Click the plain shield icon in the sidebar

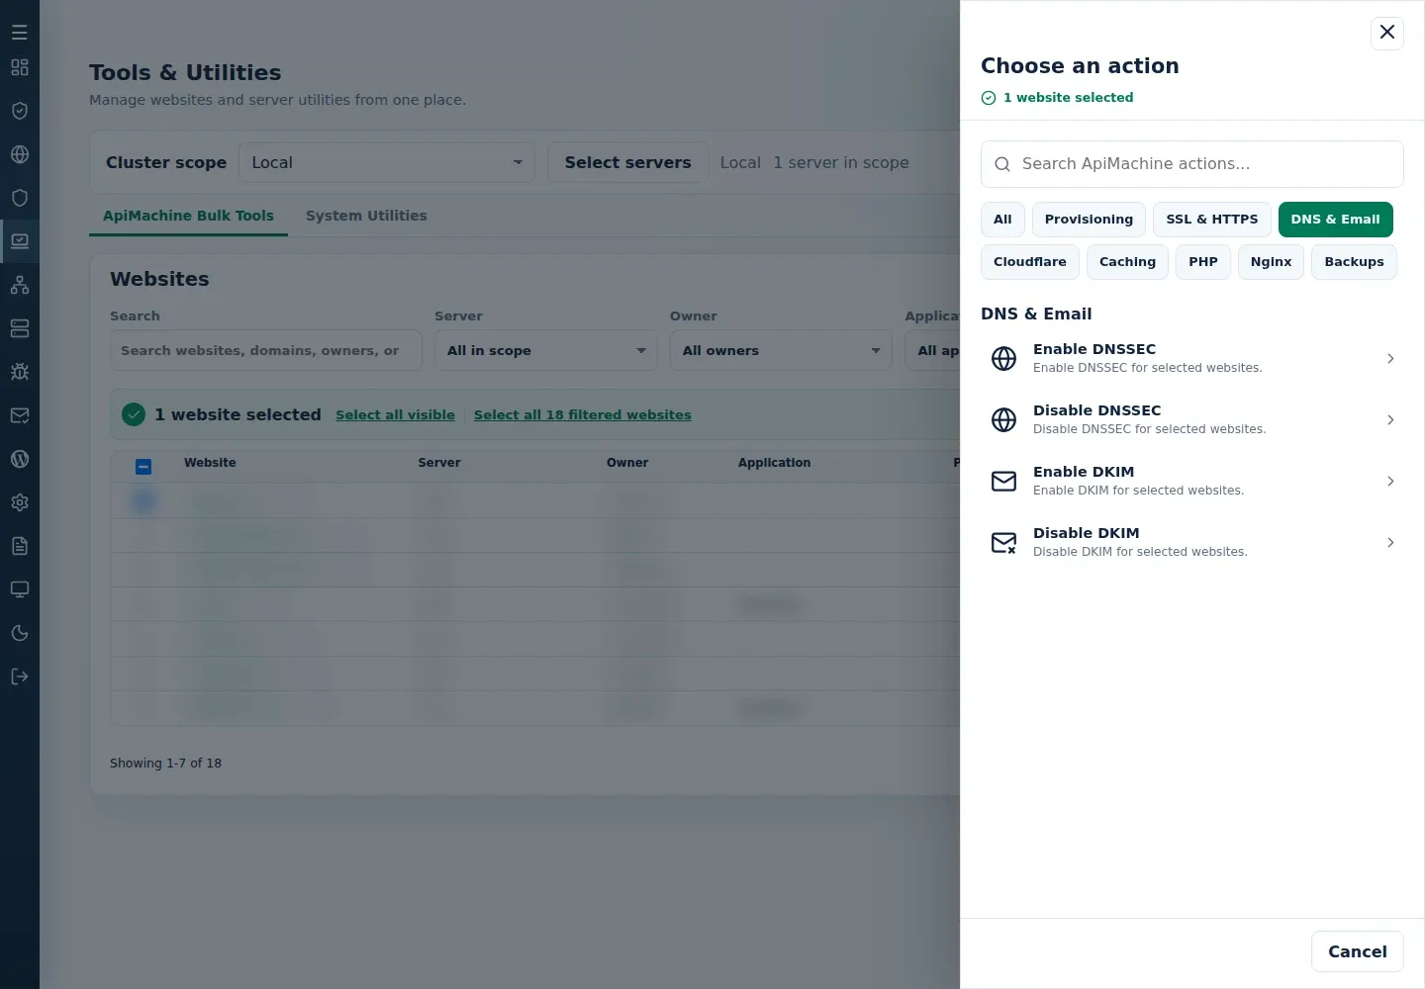click(x=20, y=198)
